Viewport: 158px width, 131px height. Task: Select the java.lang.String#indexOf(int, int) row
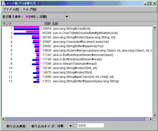77,68
